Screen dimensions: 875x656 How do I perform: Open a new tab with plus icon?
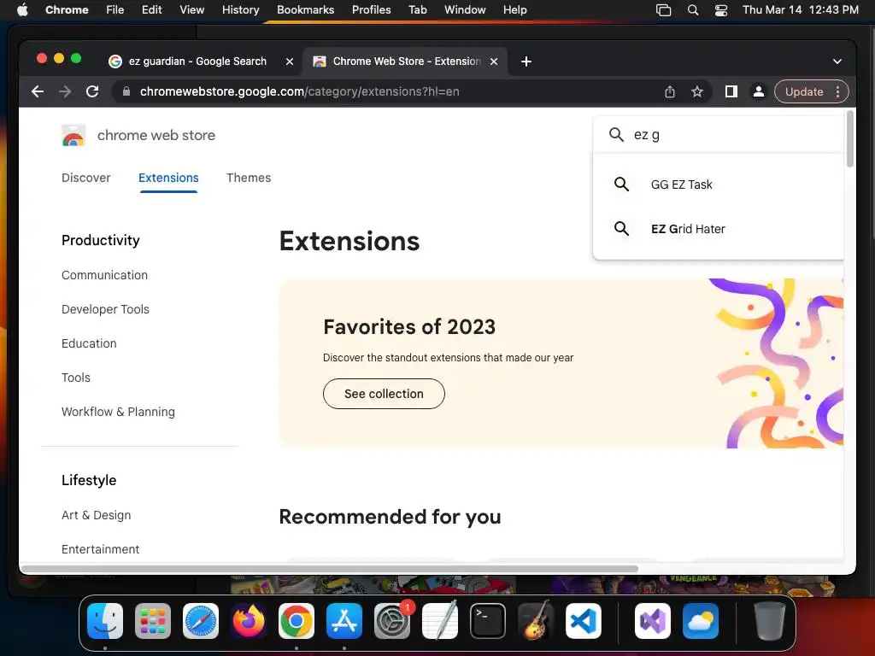coord(526,61)
